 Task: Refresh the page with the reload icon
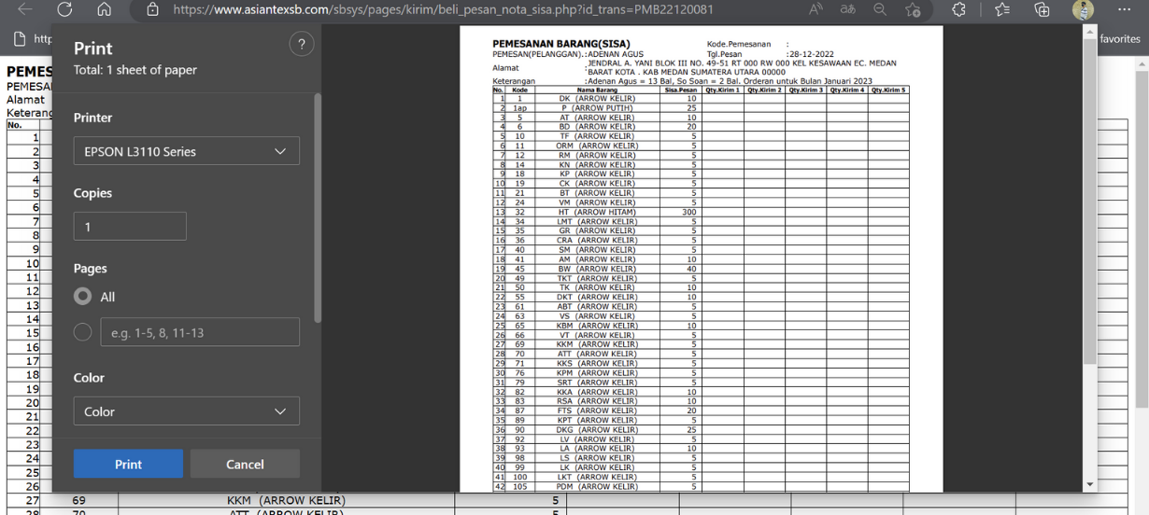click(64, 9)
